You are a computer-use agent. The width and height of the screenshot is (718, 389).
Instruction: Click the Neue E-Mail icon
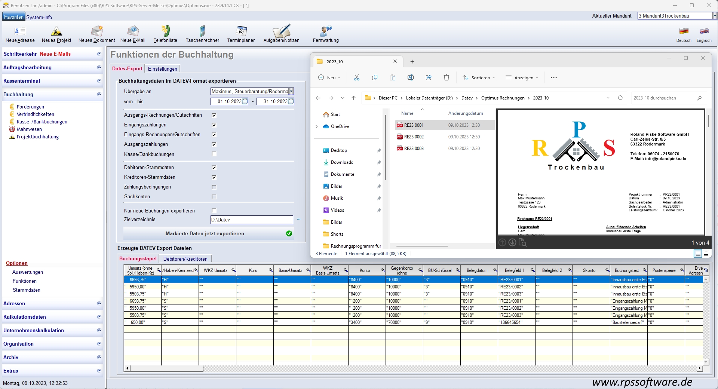pos(133,32)
